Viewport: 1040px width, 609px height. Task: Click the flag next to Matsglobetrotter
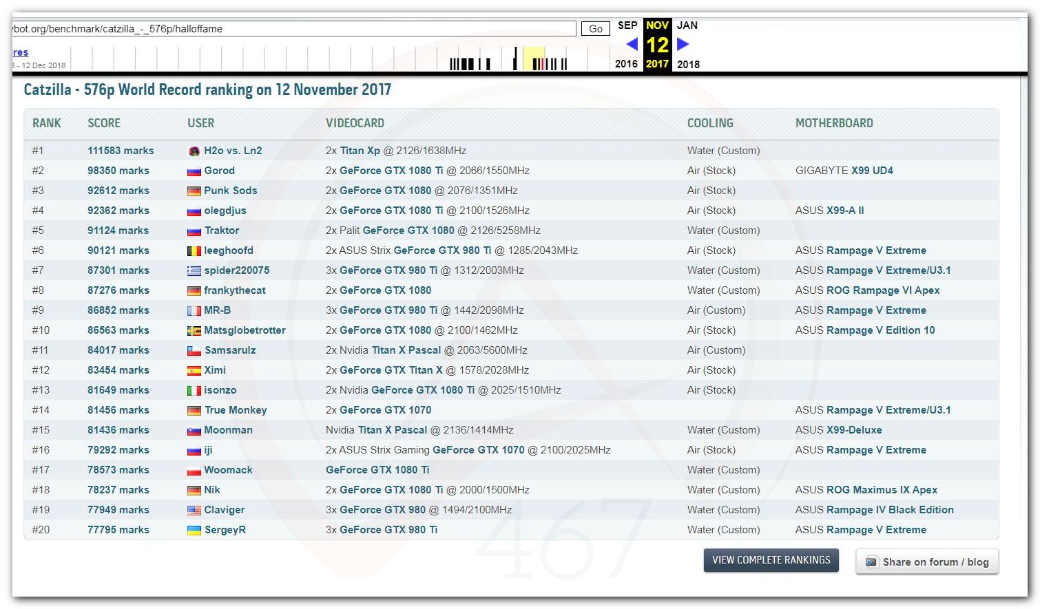[194, 331]
